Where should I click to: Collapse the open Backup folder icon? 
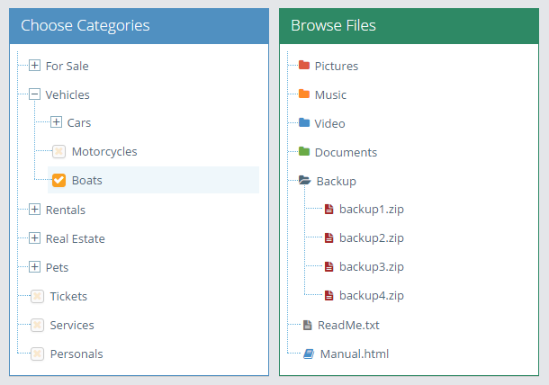coord(304,180)
